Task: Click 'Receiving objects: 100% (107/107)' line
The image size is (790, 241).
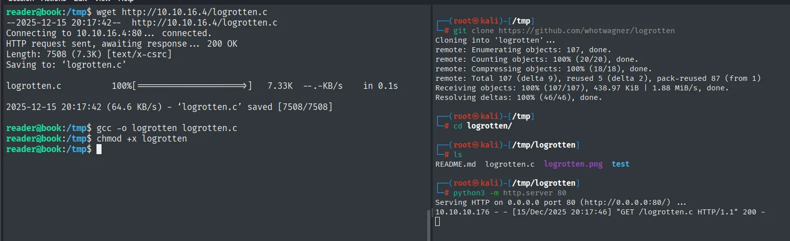Action: [x=582, y=88]
